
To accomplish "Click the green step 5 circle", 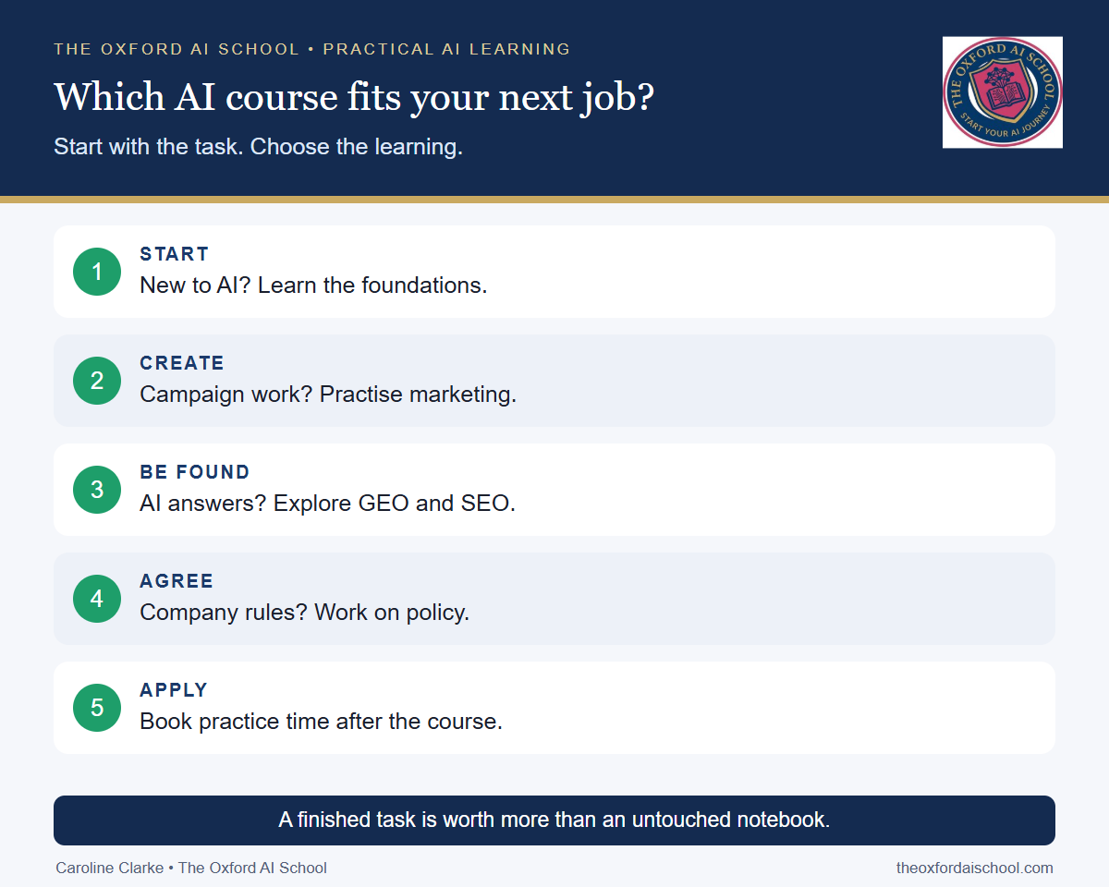I will (x=97, y=708).
